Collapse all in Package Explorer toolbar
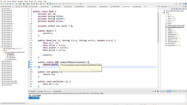The height and width of the screenshot is (105, 187). (17, 6)
